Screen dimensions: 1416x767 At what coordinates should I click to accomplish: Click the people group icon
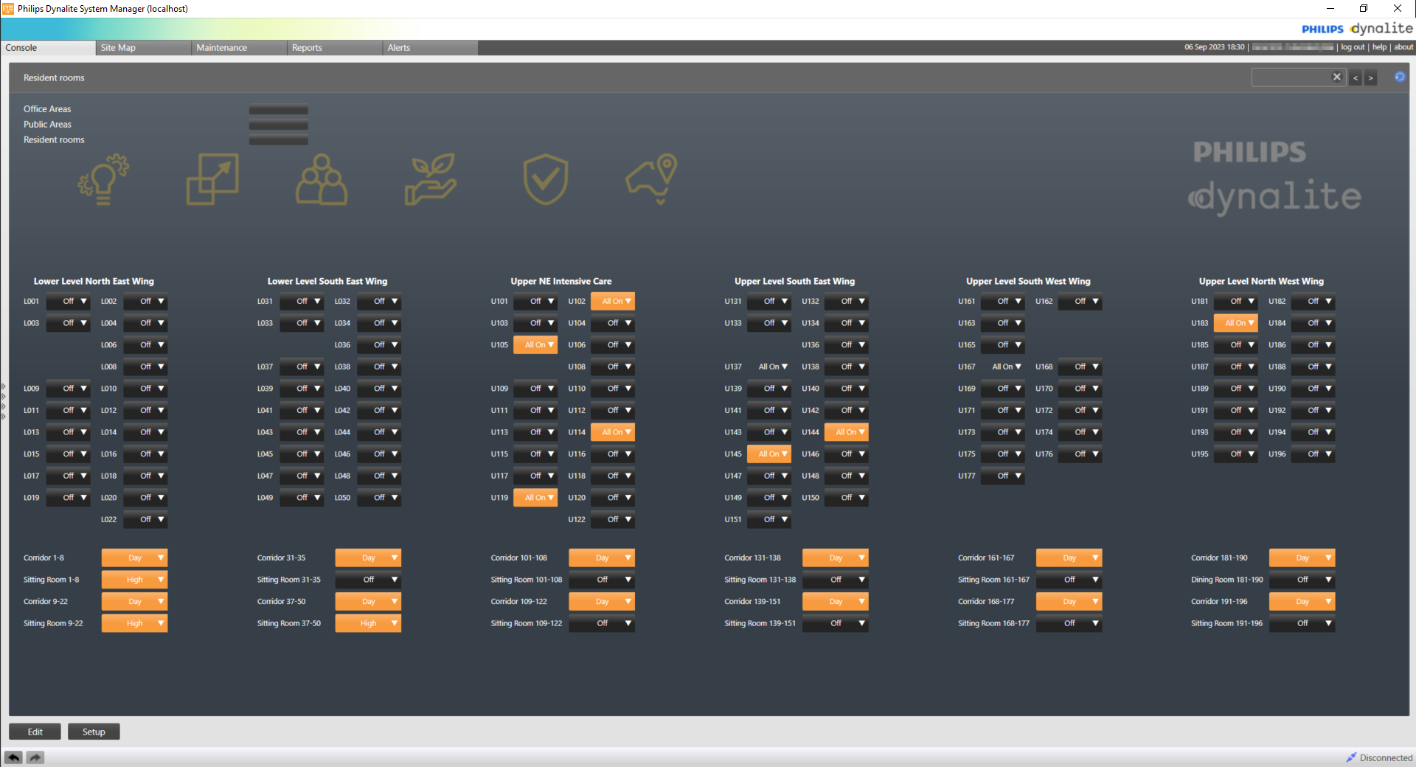[322, 179]
